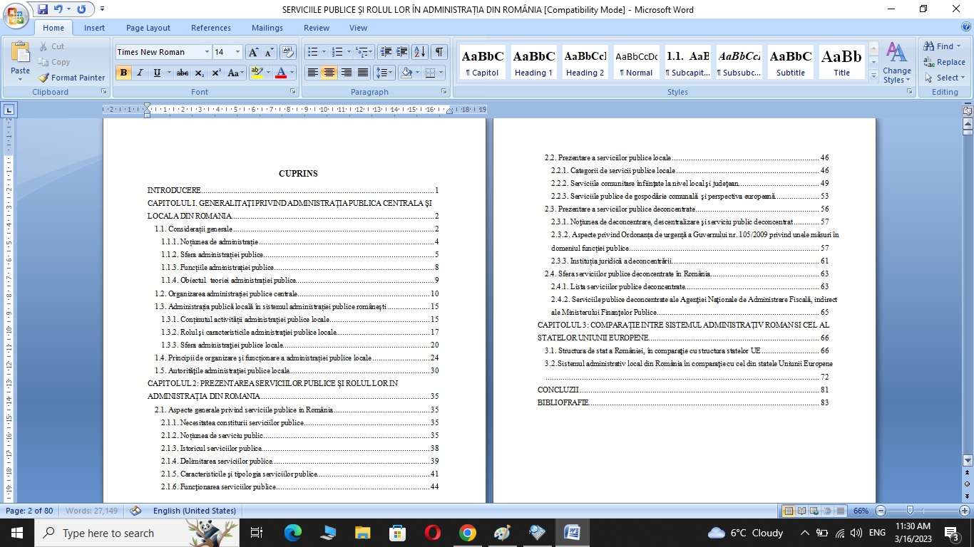Viewport: 974px width, 547px height.
Task: Grow the font size one step
Action: point(253,52)
